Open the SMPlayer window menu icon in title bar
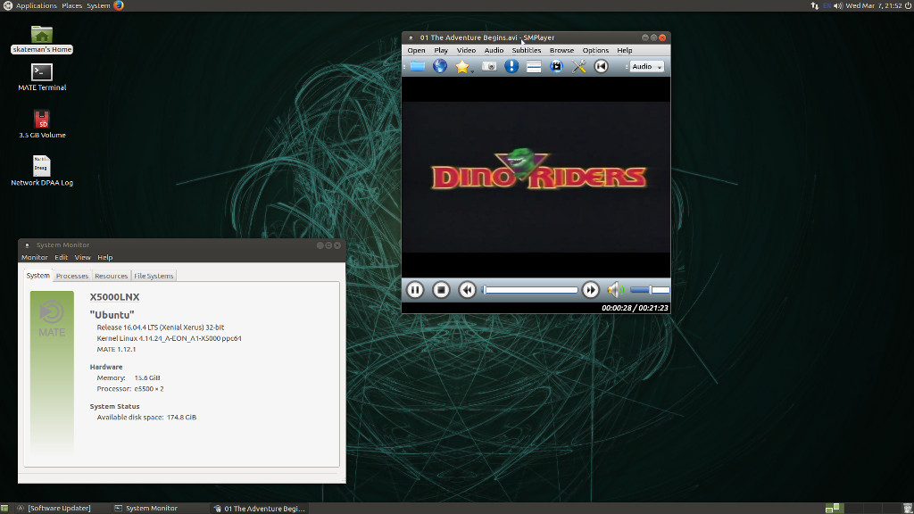Screen dimensions: 914x514 411,37
